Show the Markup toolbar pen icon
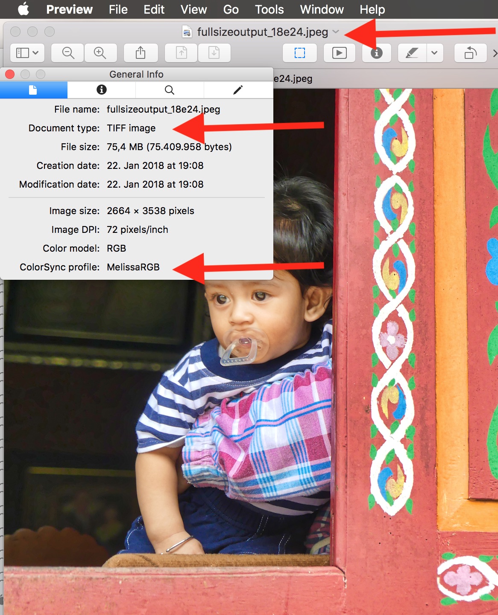The width and height of the screenshot is (498, 615). pyautogui.click(x=412, y=53)
